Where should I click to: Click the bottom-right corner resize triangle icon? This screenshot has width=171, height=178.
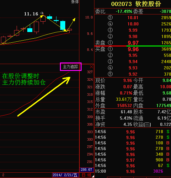(x=93, y=176)
